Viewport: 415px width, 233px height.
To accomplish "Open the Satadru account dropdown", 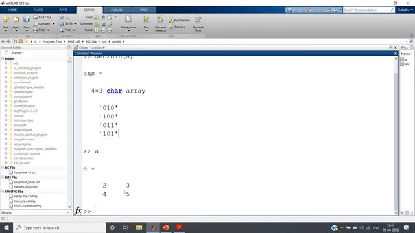I will coord(405,10).
